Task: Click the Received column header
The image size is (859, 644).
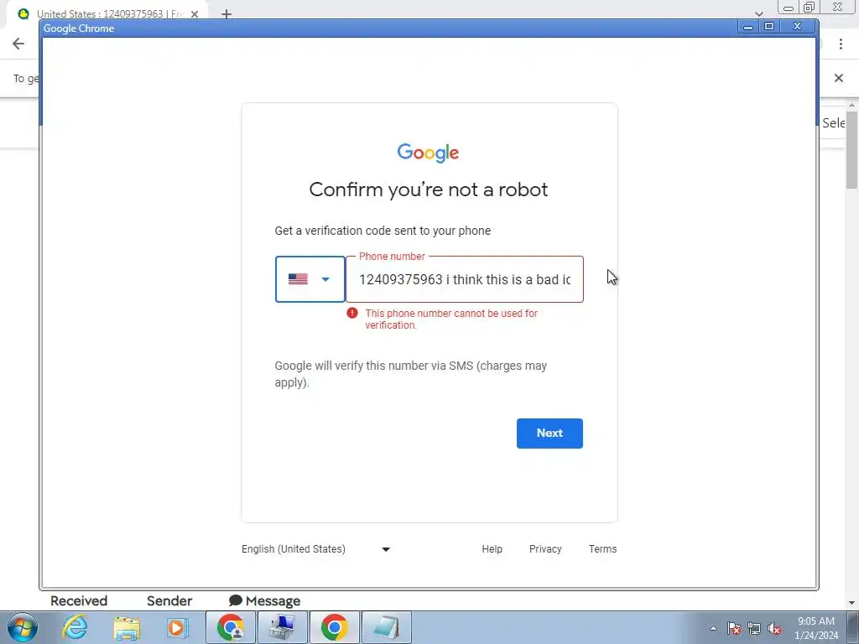Action: pyautogui.click(x=79, y=600)
